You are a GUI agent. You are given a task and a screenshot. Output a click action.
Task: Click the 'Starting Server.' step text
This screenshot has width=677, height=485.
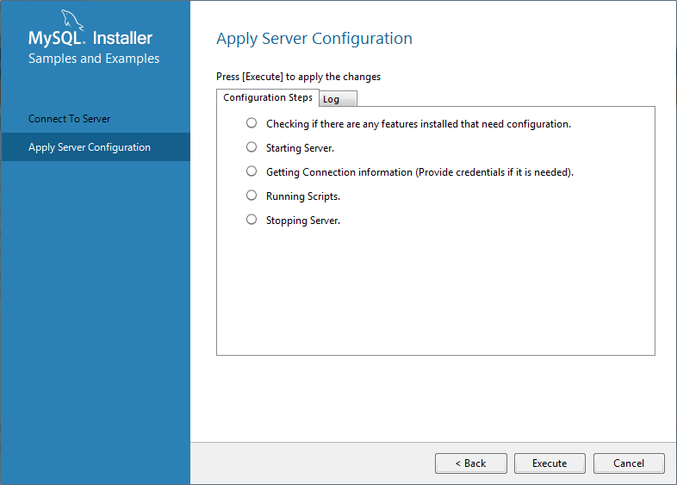(x=300, y=148)
